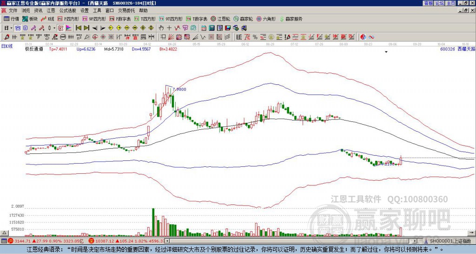
Task: Click the red starburst icon
Action: [103, 37]
